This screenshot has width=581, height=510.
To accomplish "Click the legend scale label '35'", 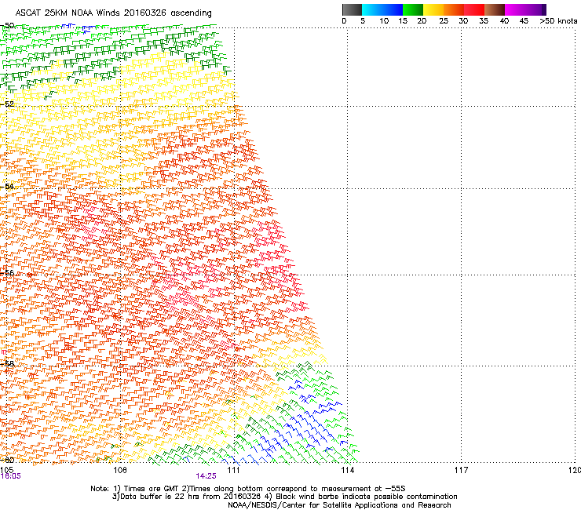I will tap(484, 21).
